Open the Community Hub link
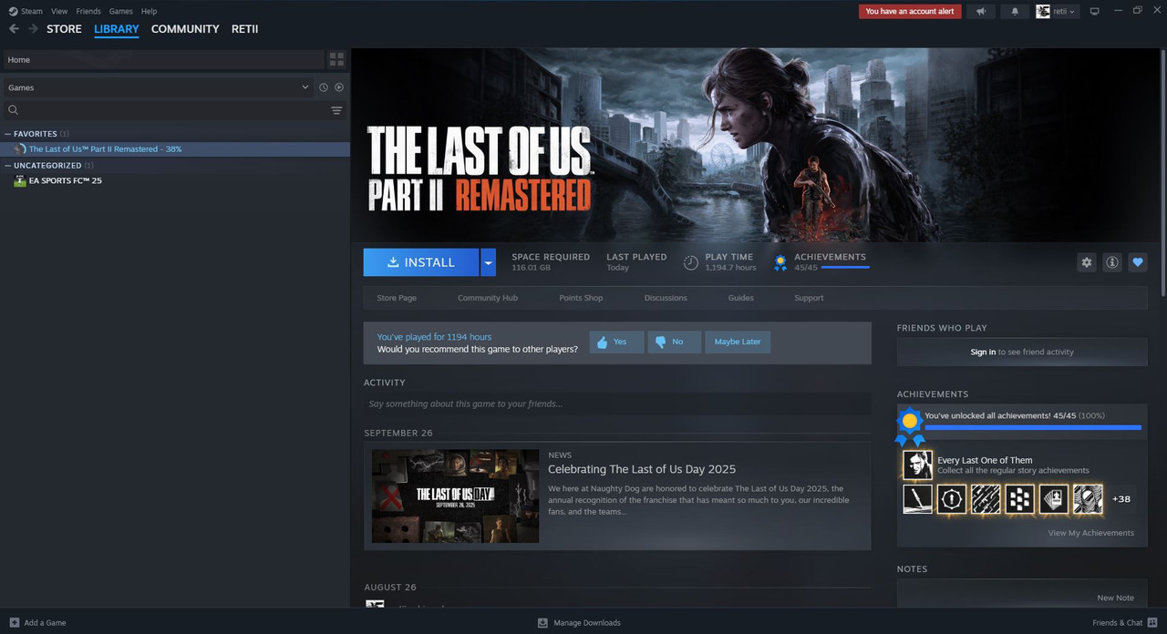The image size is (1167, 634). click(x=488, y=298)
